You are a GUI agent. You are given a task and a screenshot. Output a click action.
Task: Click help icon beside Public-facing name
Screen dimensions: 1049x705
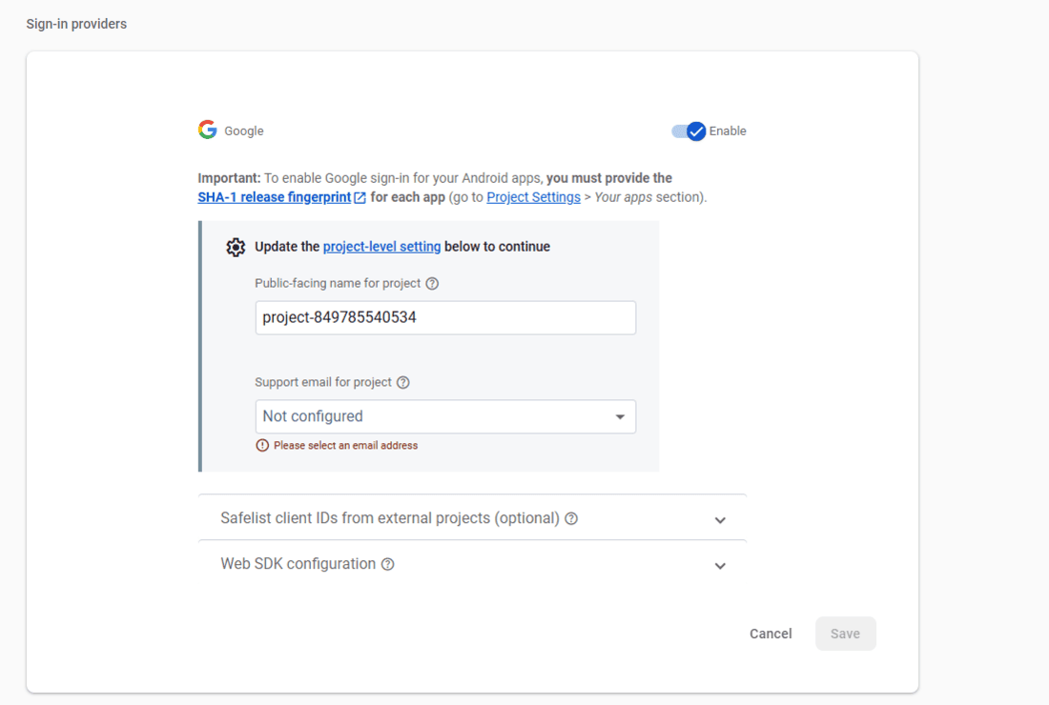pyautogui.click(x=432, y=284)
